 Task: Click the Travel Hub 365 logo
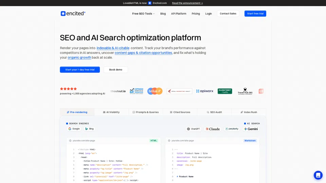pos(245,91)
